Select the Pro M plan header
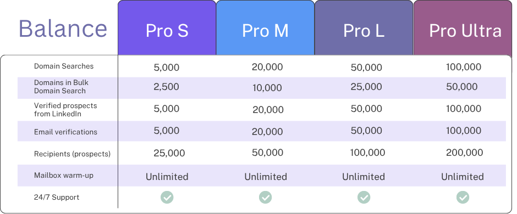The width and height of the screenshot is (517, 214). pos(266,27)
